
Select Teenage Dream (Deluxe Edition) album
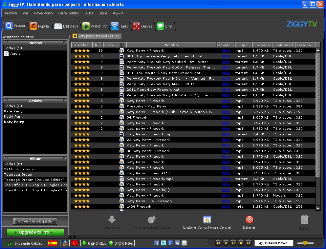[34, 180]
